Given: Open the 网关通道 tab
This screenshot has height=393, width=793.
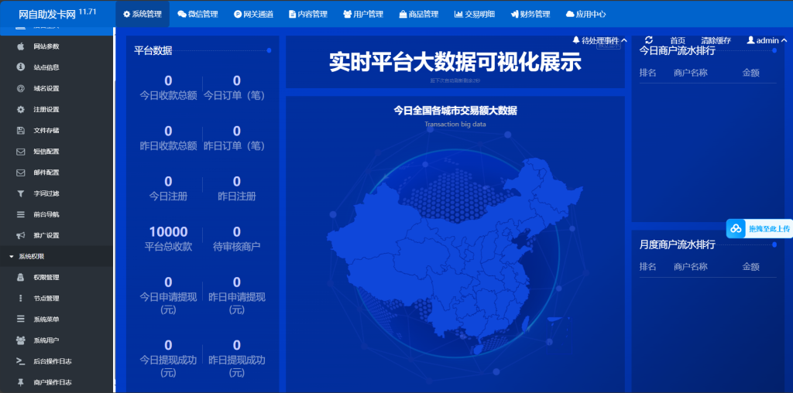Looking at the screenshot, I should 253,14.
